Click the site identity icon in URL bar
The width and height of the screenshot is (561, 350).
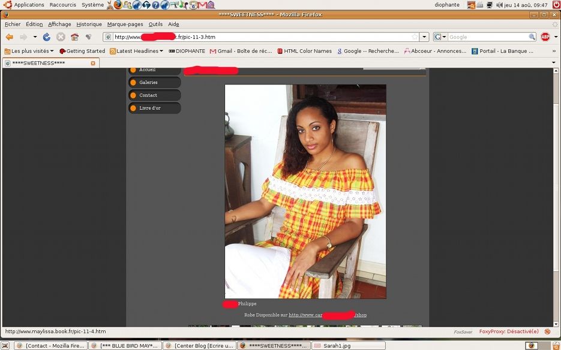(109, 37)
